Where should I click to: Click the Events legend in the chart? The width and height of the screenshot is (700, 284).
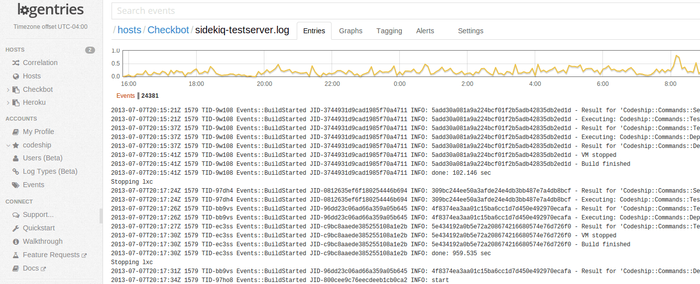[125, 96]
